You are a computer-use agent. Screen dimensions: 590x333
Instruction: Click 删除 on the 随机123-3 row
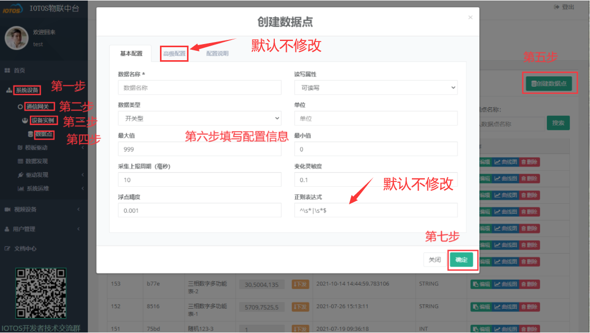click(528, 328)
